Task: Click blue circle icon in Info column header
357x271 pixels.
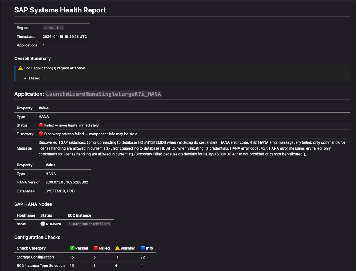Action: 143,248
